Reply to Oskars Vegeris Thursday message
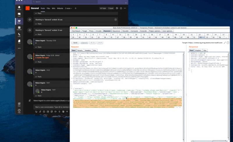This screenshot has height=142, width=233. tap(38, 47)
